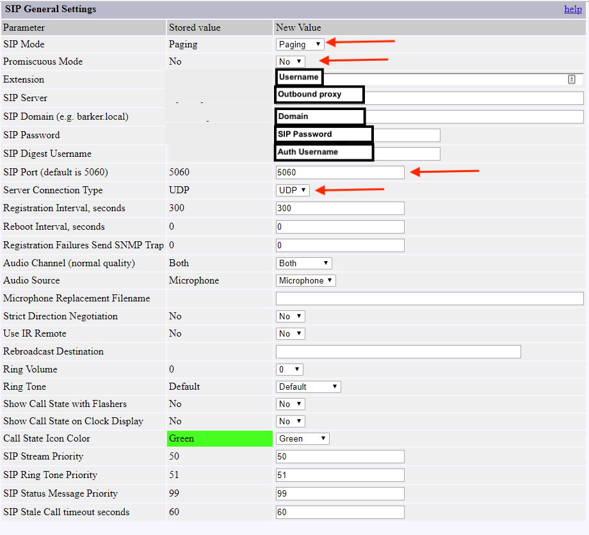Click the 'Promiscuous Mode' label
Screen dimensions: 589x535
[x=43, y=61]
